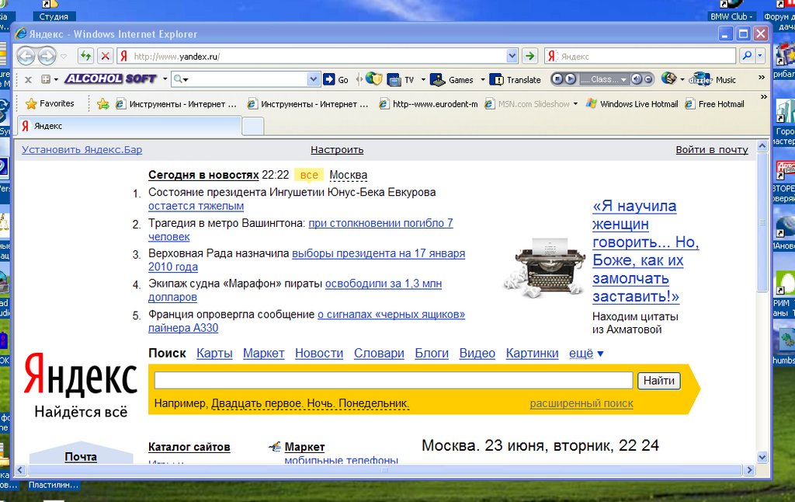795x502 pixels.
Task: Open the Games dropdown arrow
Action: 482,80
